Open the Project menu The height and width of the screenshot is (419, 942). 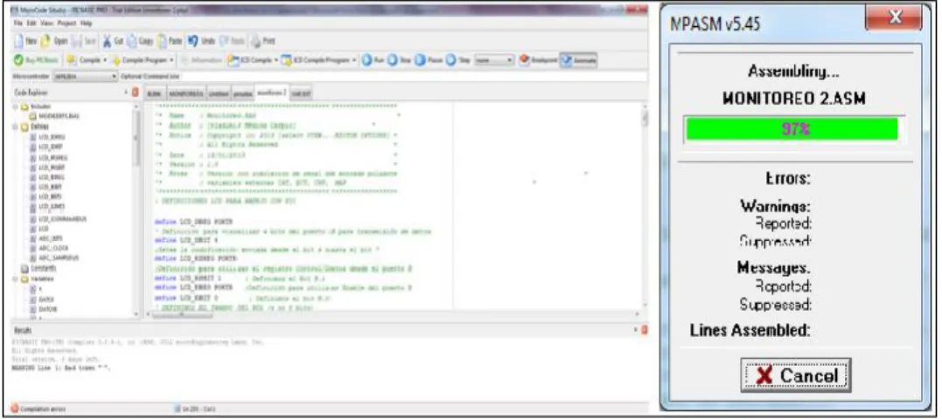[x=66, y=23]
